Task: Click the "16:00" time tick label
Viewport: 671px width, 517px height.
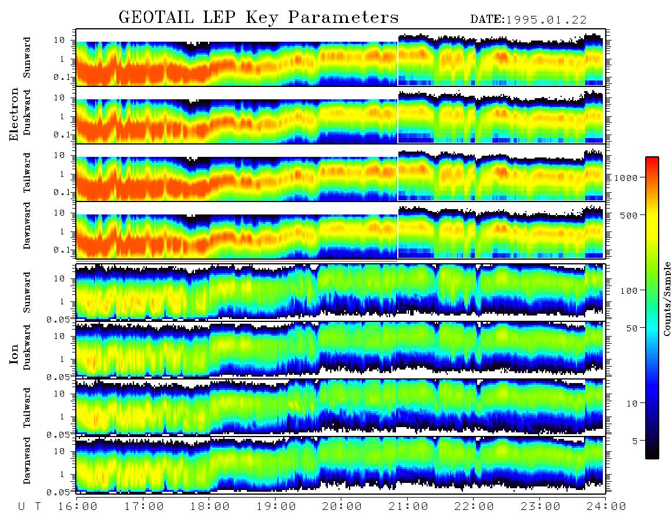Action: click(78, 506)
